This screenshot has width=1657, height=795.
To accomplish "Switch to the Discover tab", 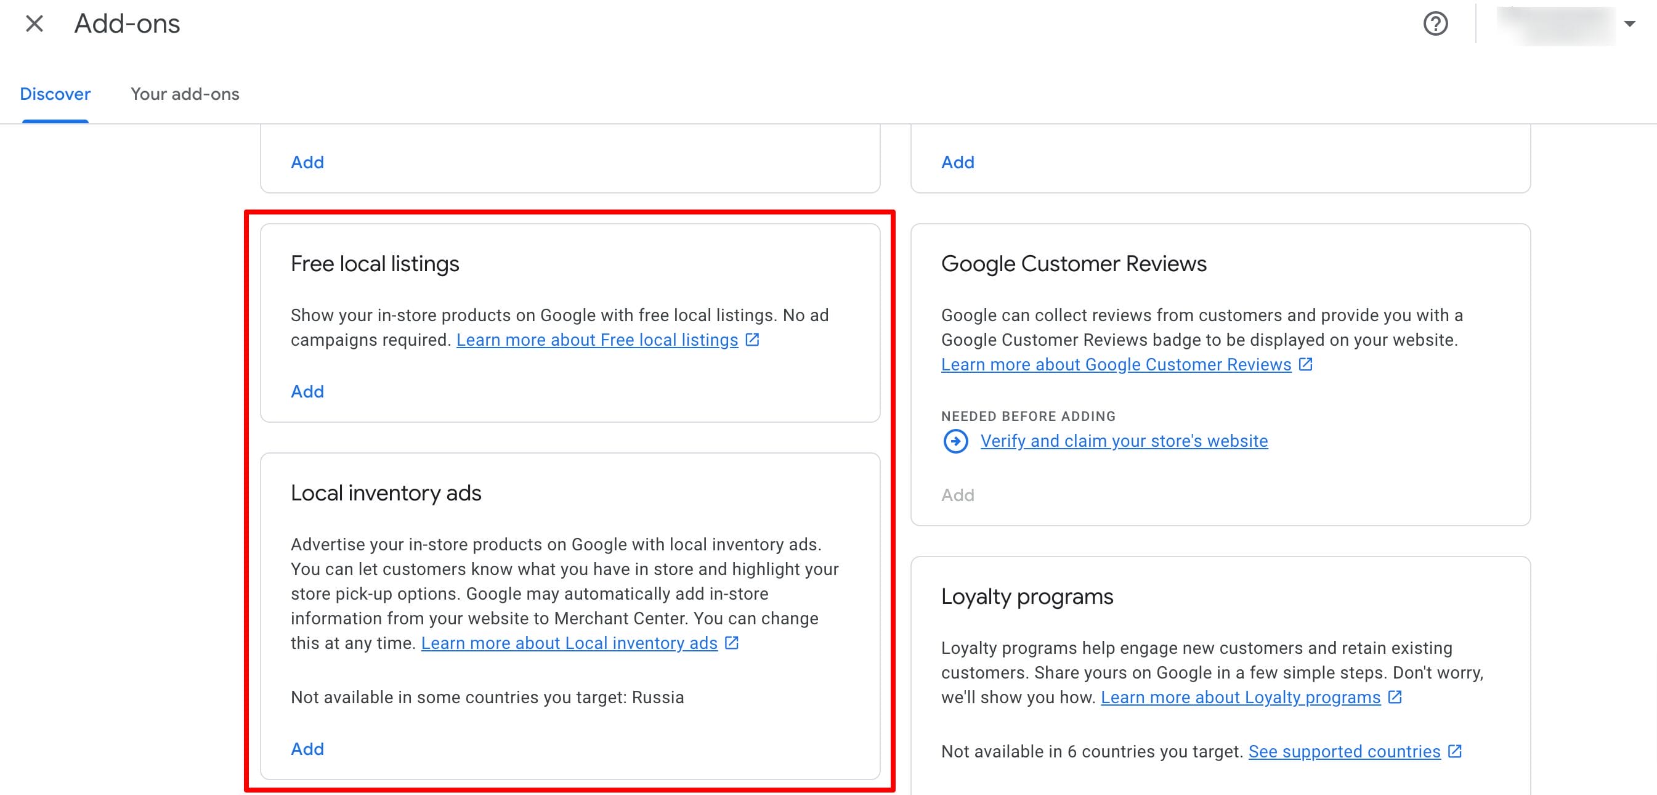I will [55, 94].
